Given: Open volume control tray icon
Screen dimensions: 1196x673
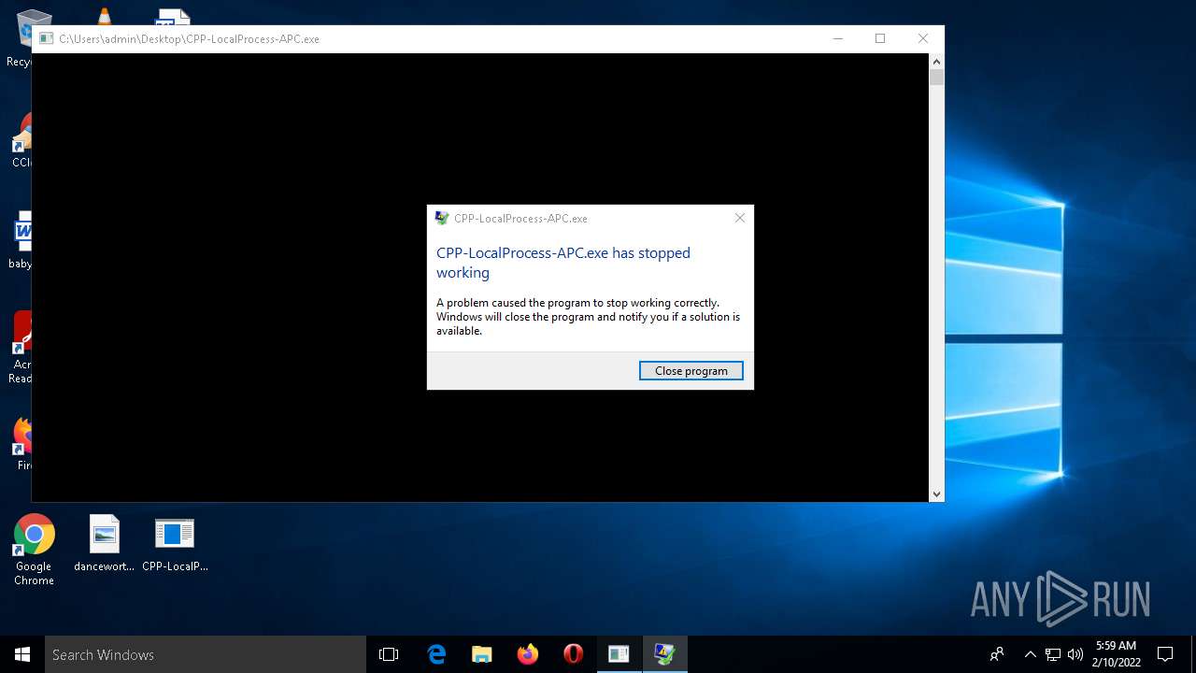Looking at the screenshot, I should [x=1075, y=654].
